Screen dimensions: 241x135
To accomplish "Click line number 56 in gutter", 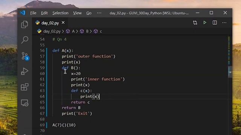I will pyautogui.click(x=42, y=51).
